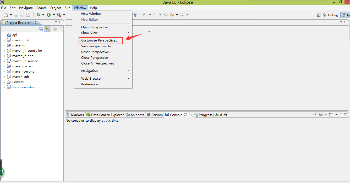Switch to the Debug perspective
Viewport: 350px width, 183px height.
coord(331,15)
